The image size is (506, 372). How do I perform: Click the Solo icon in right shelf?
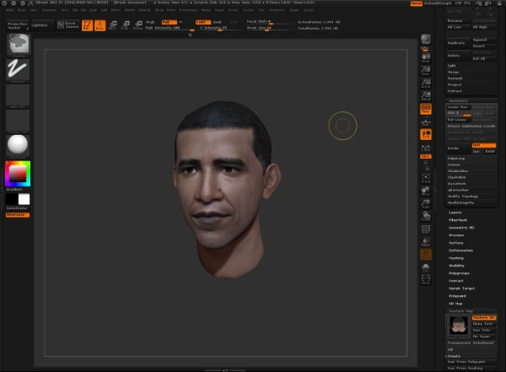click(426, 267)
